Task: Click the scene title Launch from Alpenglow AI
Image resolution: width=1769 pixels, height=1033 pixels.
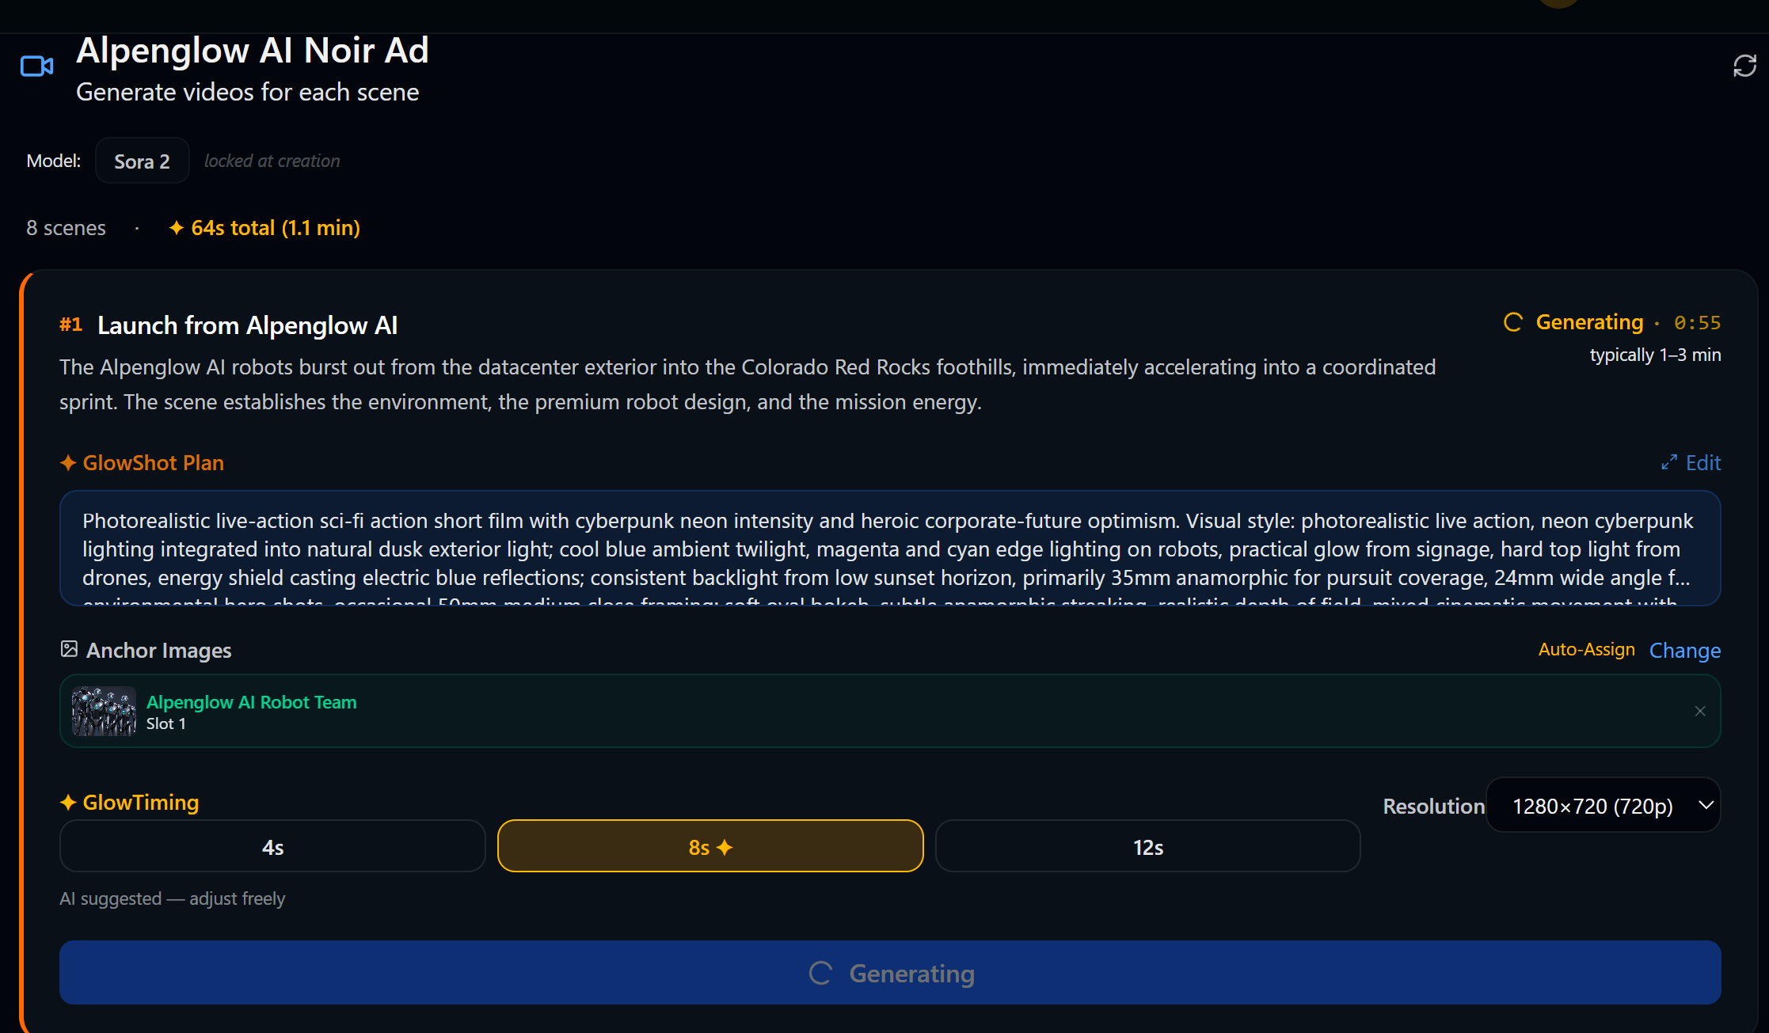Action: tap(248, 325)
